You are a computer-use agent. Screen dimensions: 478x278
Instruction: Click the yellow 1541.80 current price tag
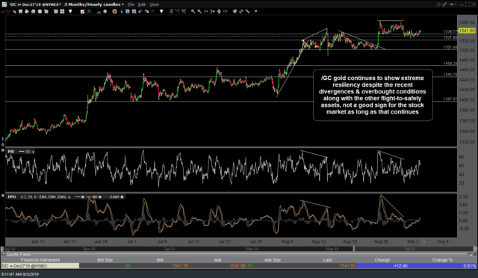467,31
